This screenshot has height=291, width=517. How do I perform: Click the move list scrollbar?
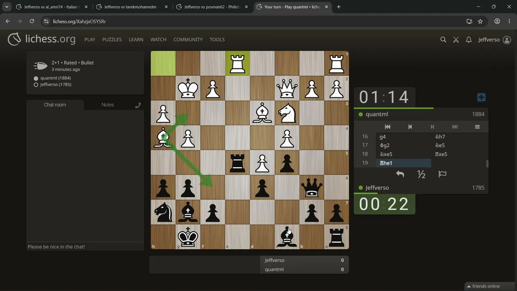pos(487,163)
